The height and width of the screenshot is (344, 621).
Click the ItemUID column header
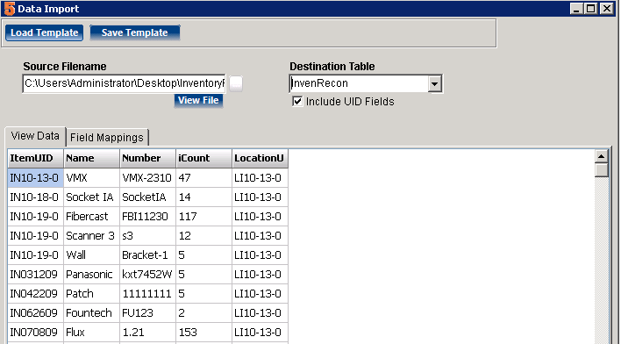click(36, 158)
